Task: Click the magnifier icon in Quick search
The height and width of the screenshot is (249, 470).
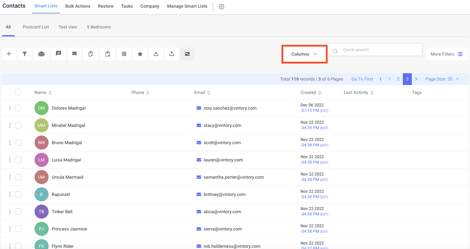Action: click(x=335, y=51)
